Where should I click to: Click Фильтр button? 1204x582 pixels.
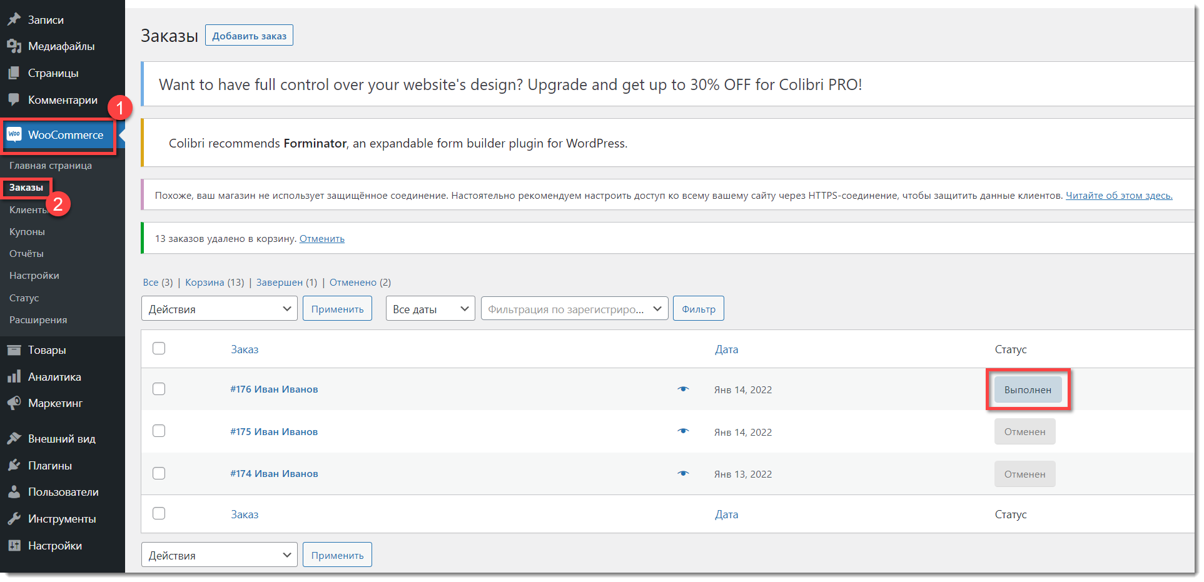click(x=699, y=309)
